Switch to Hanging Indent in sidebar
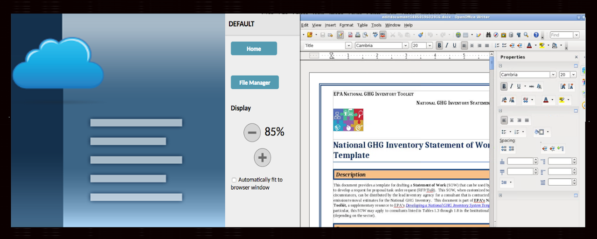 [560, 148]
